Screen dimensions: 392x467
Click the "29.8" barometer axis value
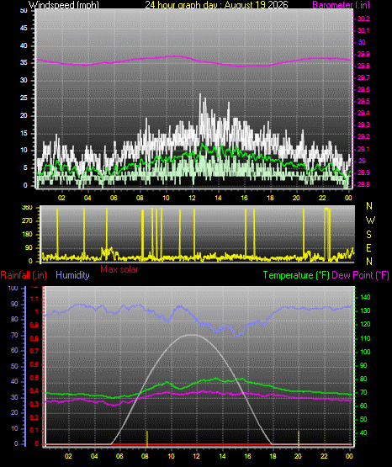click(x=363, y=66)
